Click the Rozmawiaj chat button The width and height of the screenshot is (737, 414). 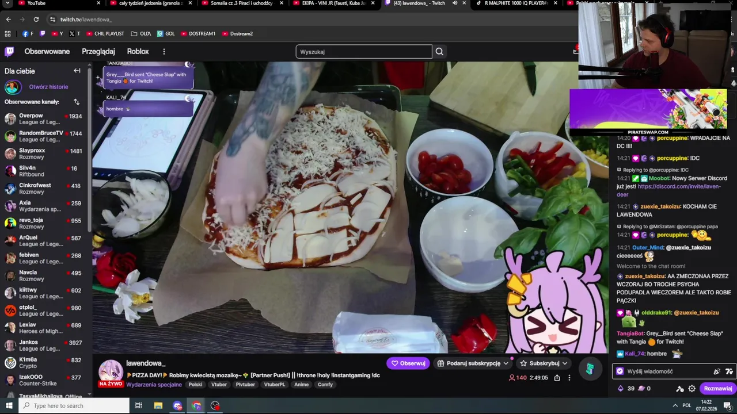click(x=717, y=389)
